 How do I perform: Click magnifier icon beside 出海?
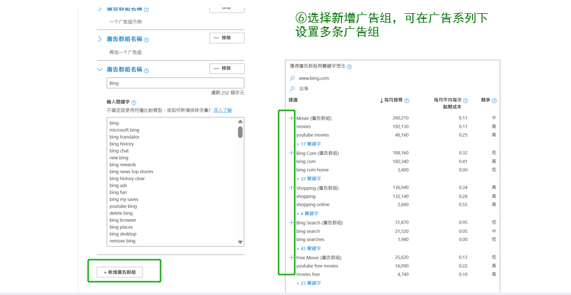point(292,88)
